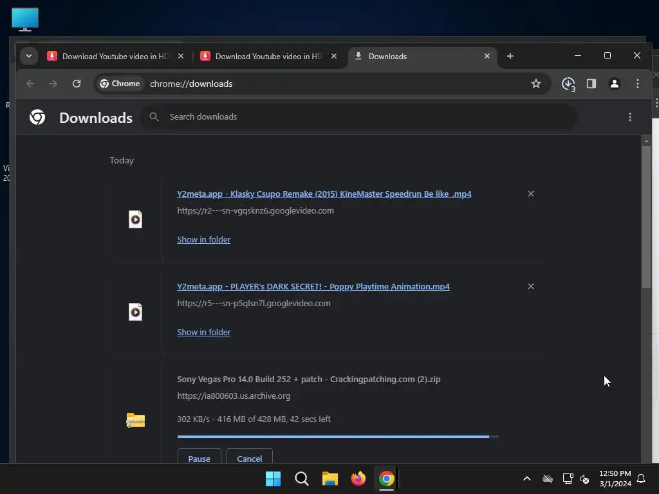The width and height of the screenshot is (659, 494).
Task: Click the Sony Vegas Pro 14.0 zip filename
Action: click(309, 379)
